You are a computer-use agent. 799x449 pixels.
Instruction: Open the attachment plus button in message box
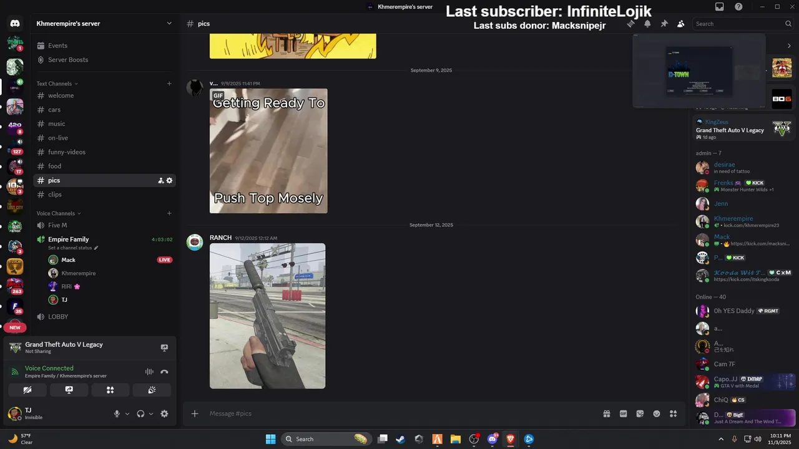click(195, 413)
